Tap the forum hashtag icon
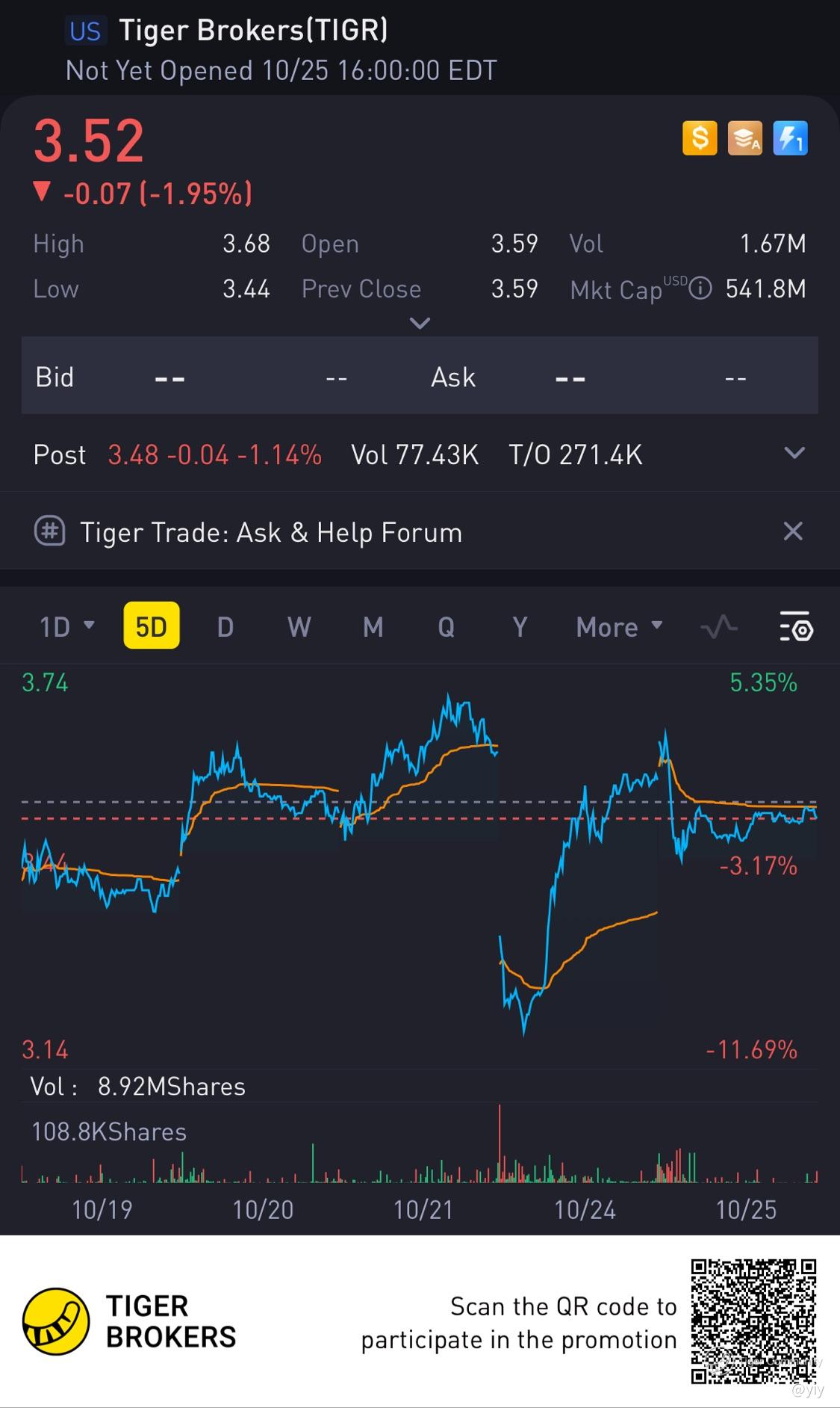This screenshot has width=840, height=1408. 50,531
